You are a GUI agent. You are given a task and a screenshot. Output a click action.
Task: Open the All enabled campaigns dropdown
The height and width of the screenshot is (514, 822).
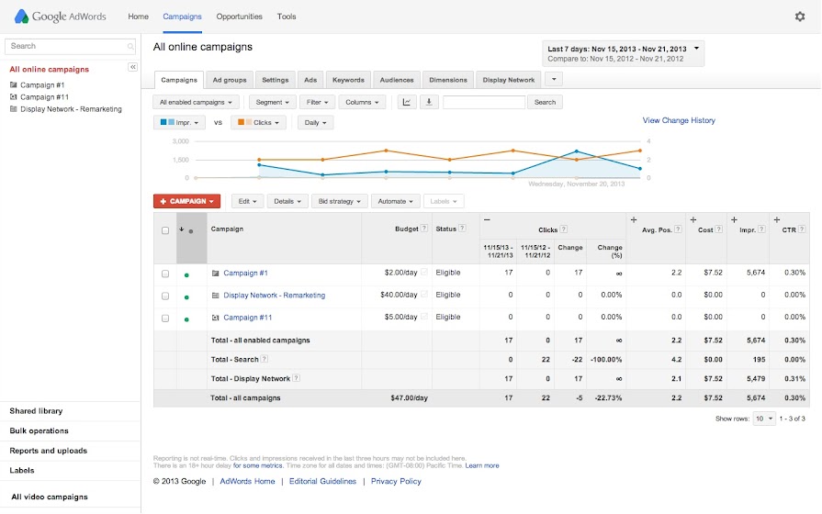(197, 102)
